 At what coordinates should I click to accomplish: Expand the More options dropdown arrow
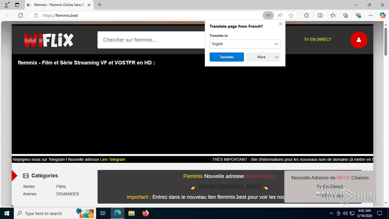tap(277, 57)
